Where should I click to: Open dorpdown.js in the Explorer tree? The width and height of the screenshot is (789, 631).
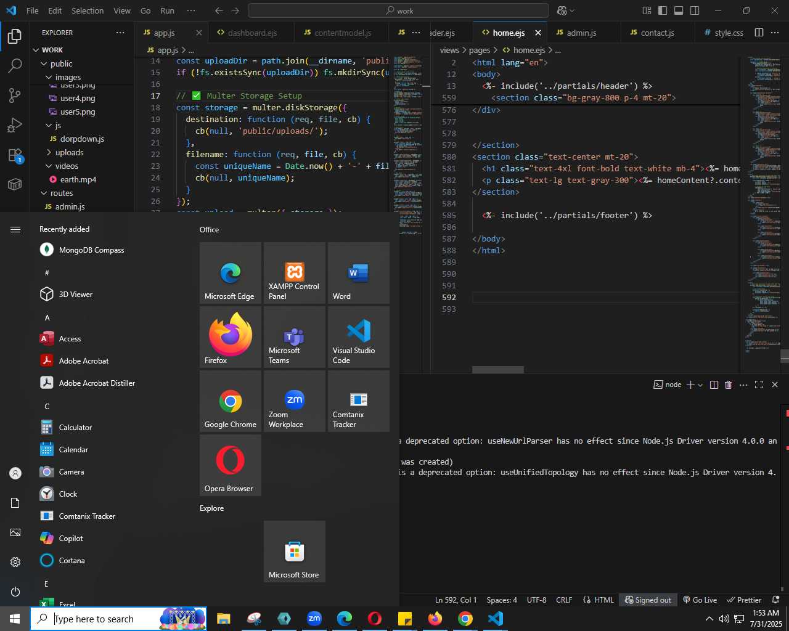click(81, 139)
